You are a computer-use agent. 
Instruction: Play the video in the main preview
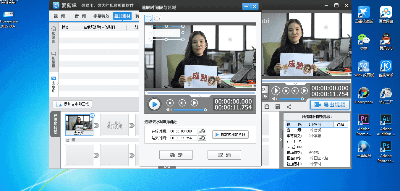click(x=276, y=90)
